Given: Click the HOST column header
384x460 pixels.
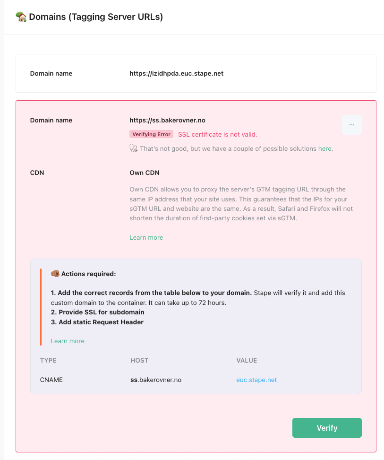Looking at the screenshot, I should point(139,361).
